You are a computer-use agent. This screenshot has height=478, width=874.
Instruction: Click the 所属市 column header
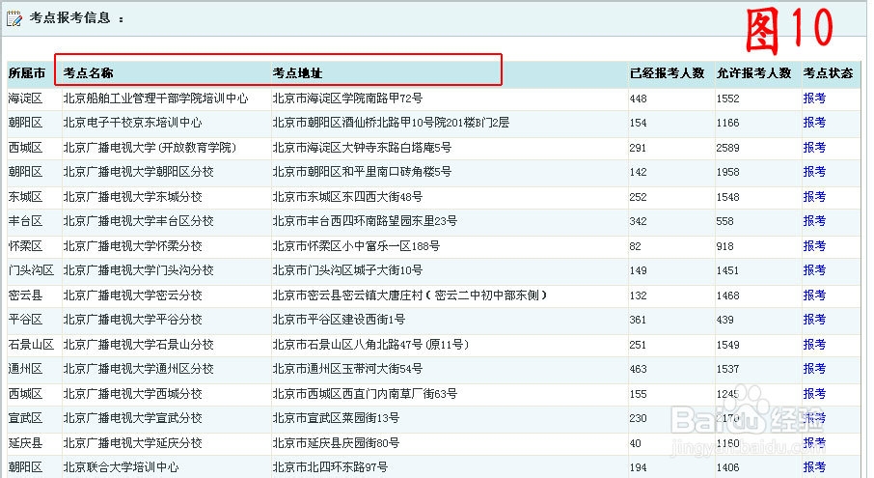(x=27, y=73)
